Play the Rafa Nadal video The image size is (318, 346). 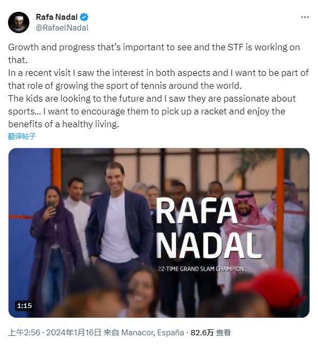point(159,233)
